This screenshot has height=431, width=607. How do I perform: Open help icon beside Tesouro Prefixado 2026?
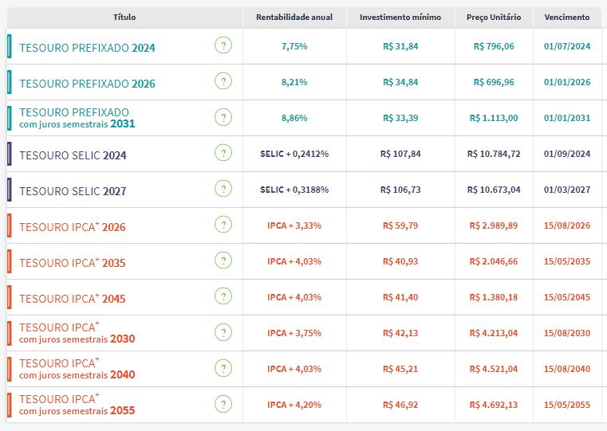tap(223, 82)
